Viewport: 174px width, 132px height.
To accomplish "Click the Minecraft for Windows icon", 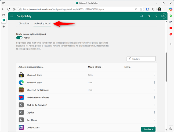I will (x=21, y=90).
